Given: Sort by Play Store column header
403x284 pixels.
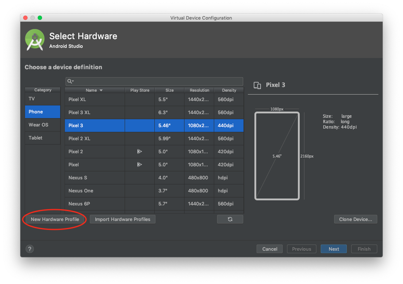Looking at the screenshot, I should pos(140,90).
